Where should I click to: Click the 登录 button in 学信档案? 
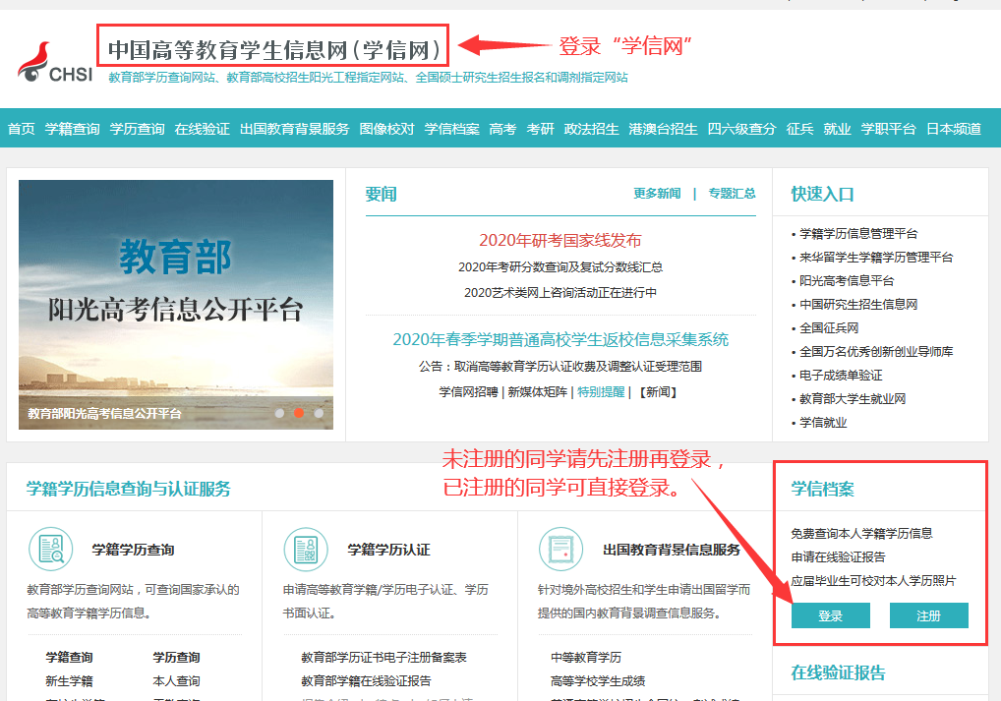tap(831, 615)
